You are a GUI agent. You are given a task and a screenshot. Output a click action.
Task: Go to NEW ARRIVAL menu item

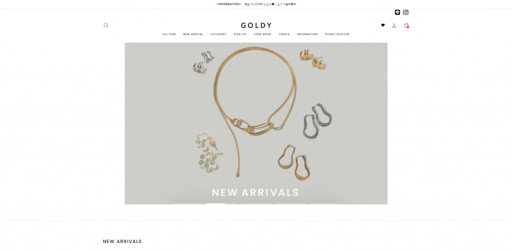[193, 34]
